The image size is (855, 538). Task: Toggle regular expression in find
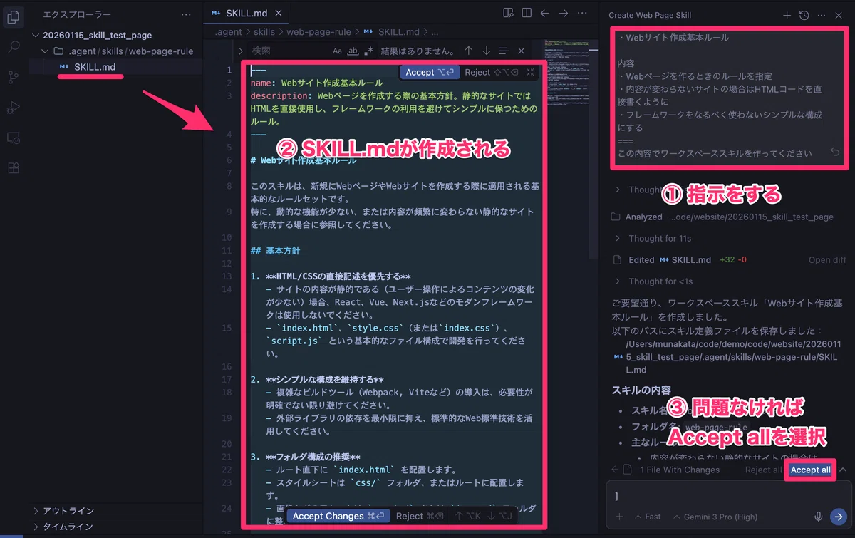(x=368, y=51)
